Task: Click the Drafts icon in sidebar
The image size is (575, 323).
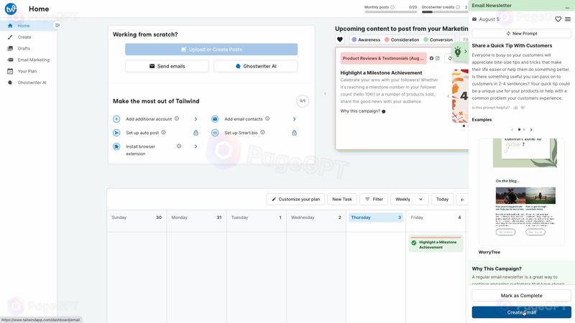Action: pos(10,48)
